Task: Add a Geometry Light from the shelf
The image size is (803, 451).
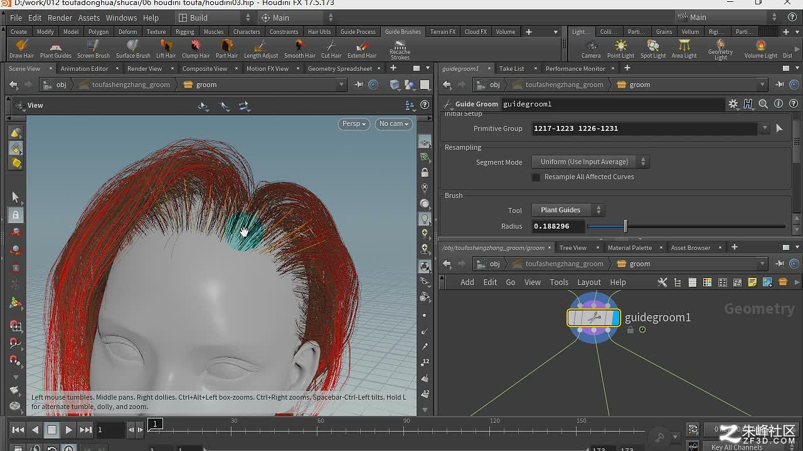Action: [720, 50]
